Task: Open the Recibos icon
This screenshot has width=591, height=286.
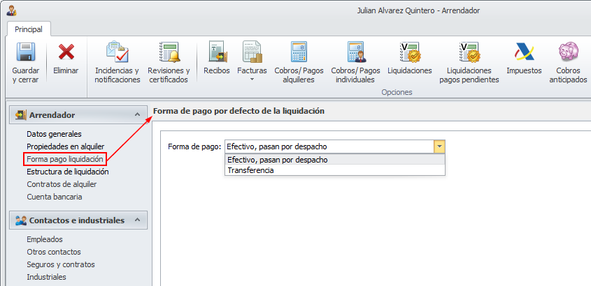Action: click(217, 52)
